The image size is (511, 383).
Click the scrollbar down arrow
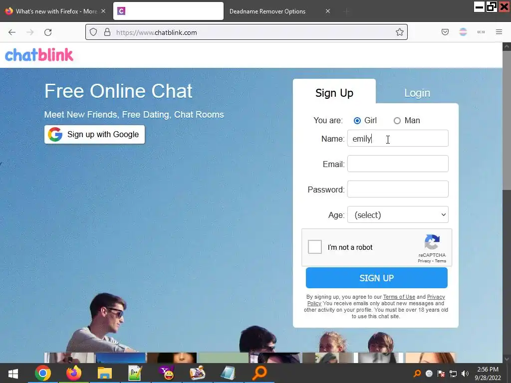pos(507,359)
